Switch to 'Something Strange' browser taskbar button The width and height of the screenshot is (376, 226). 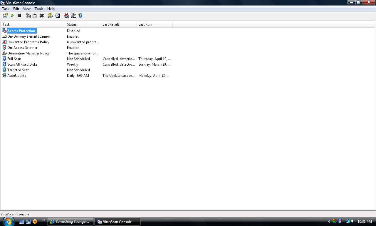pyautogui.click(x=71, y=222)
